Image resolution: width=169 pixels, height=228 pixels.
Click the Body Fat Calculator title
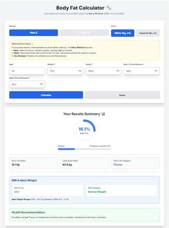80,8
